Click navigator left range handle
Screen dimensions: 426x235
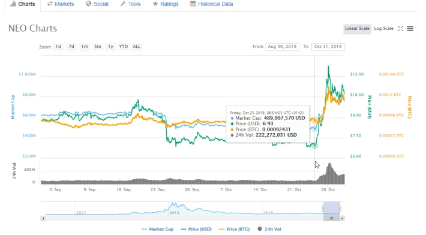point(323,209)
